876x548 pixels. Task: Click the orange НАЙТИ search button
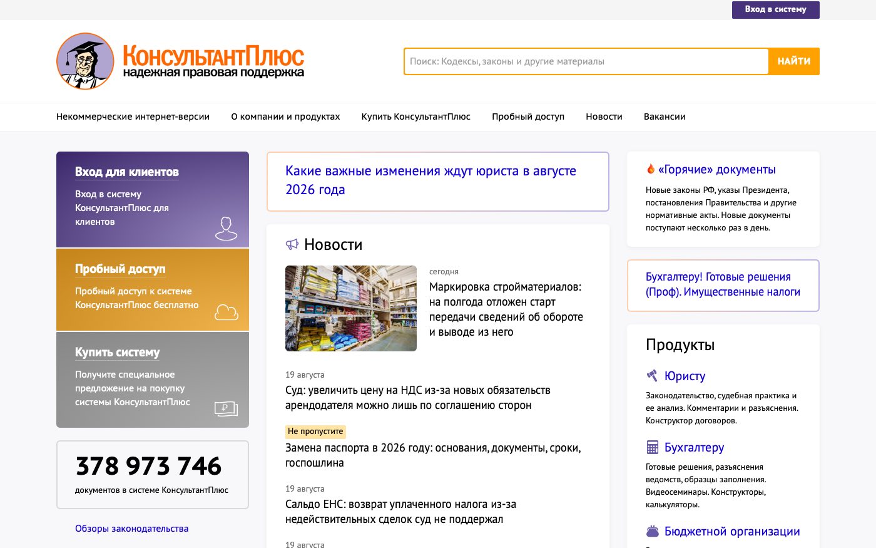(794, 61)
